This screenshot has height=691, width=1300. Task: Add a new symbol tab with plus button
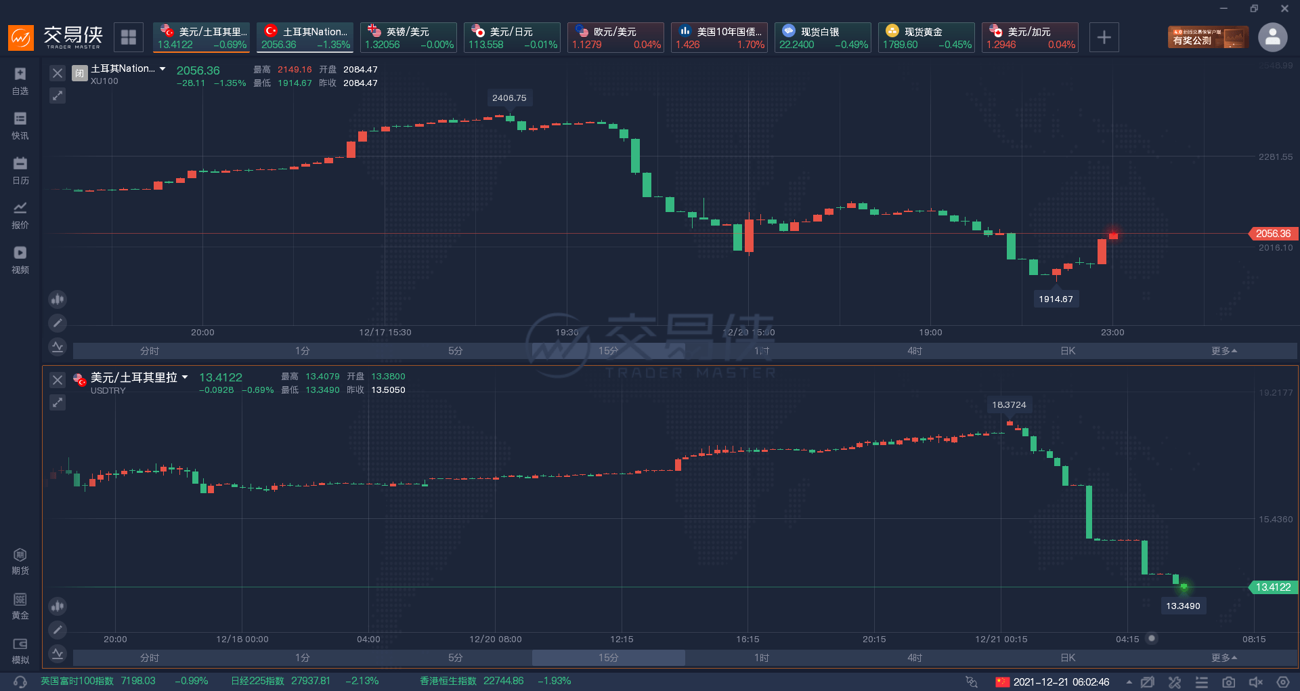1104,37
